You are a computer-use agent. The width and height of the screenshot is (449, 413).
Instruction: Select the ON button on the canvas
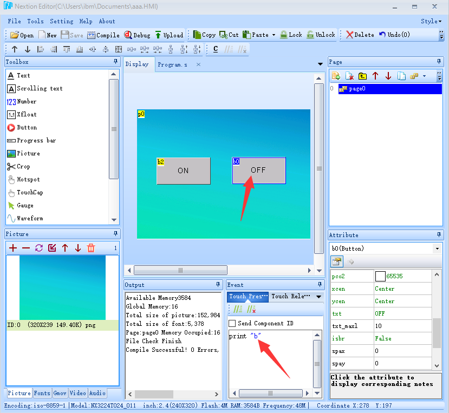click(183, 171)
